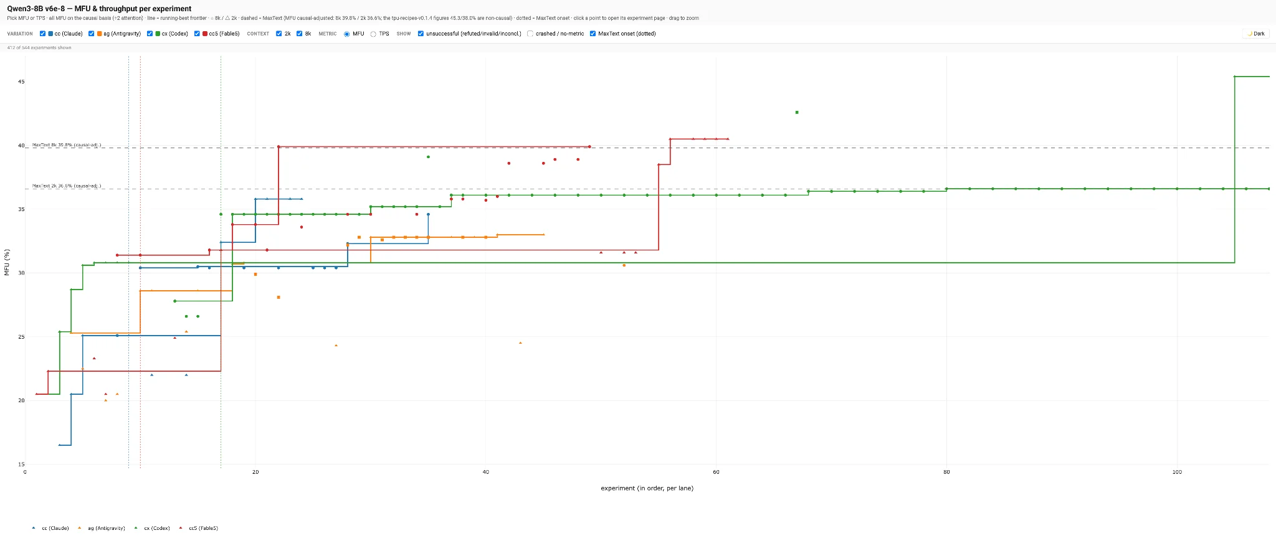Open the green point where frontier jumps to 45
This screenshot has width=1276, height=538.
pos(1234,77)
